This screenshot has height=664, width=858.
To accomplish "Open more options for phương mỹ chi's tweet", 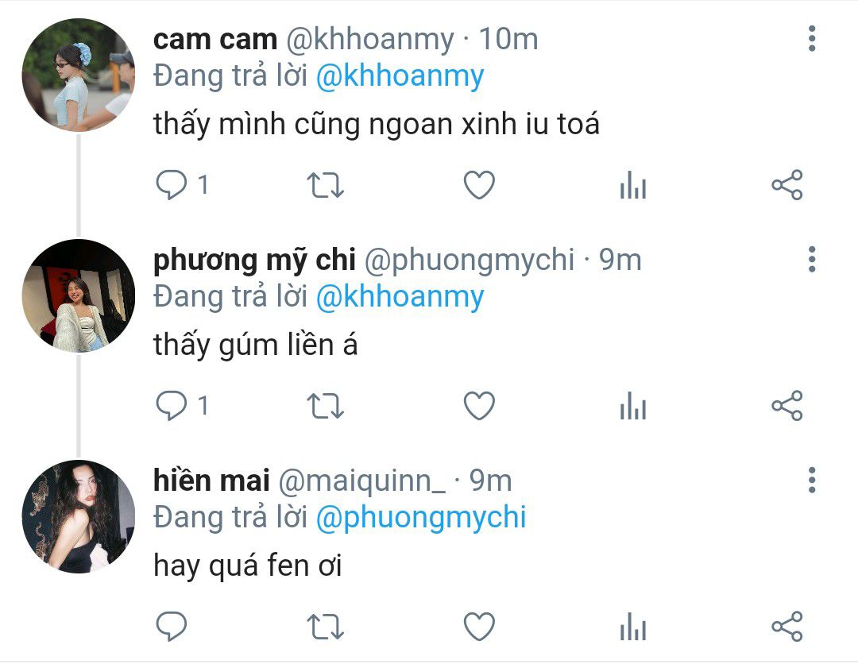I will click(x=812, y=259).
